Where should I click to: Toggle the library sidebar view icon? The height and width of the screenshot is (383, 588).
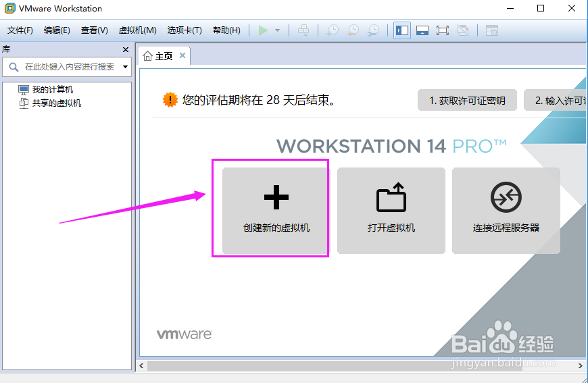click(x=402, y=30)
